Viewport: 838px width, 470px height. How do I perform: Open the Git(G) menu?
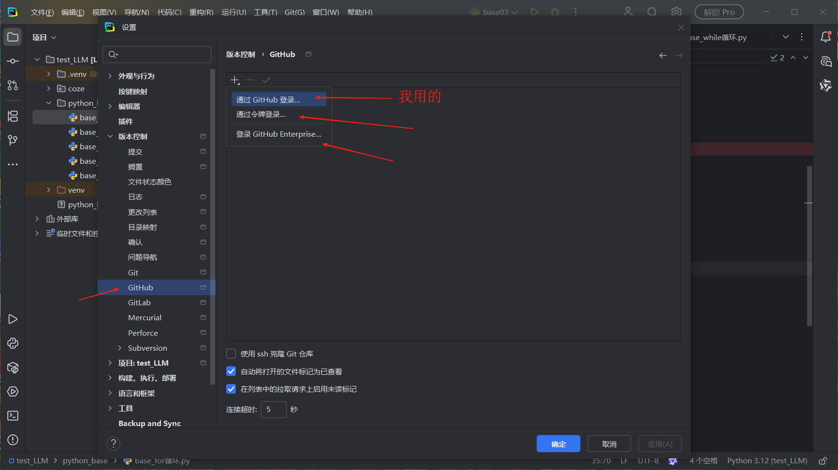[294, 12]
